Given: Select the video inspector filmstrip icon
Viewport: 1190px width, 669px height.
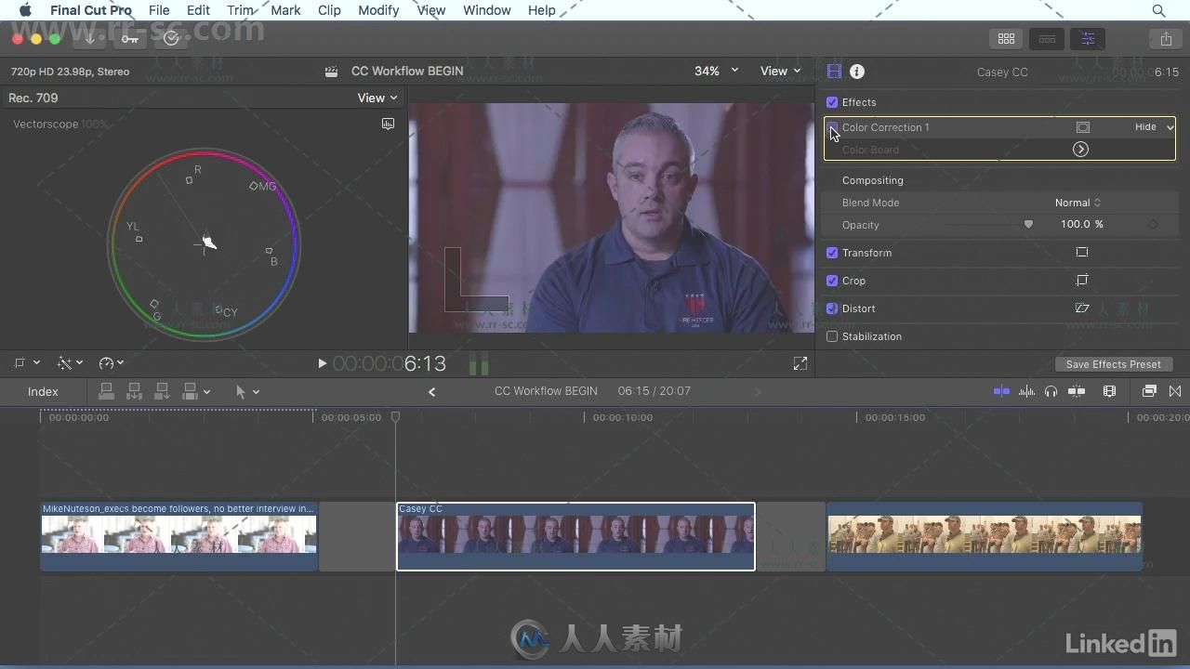Looking at the screenshot, I should [834, 72].
